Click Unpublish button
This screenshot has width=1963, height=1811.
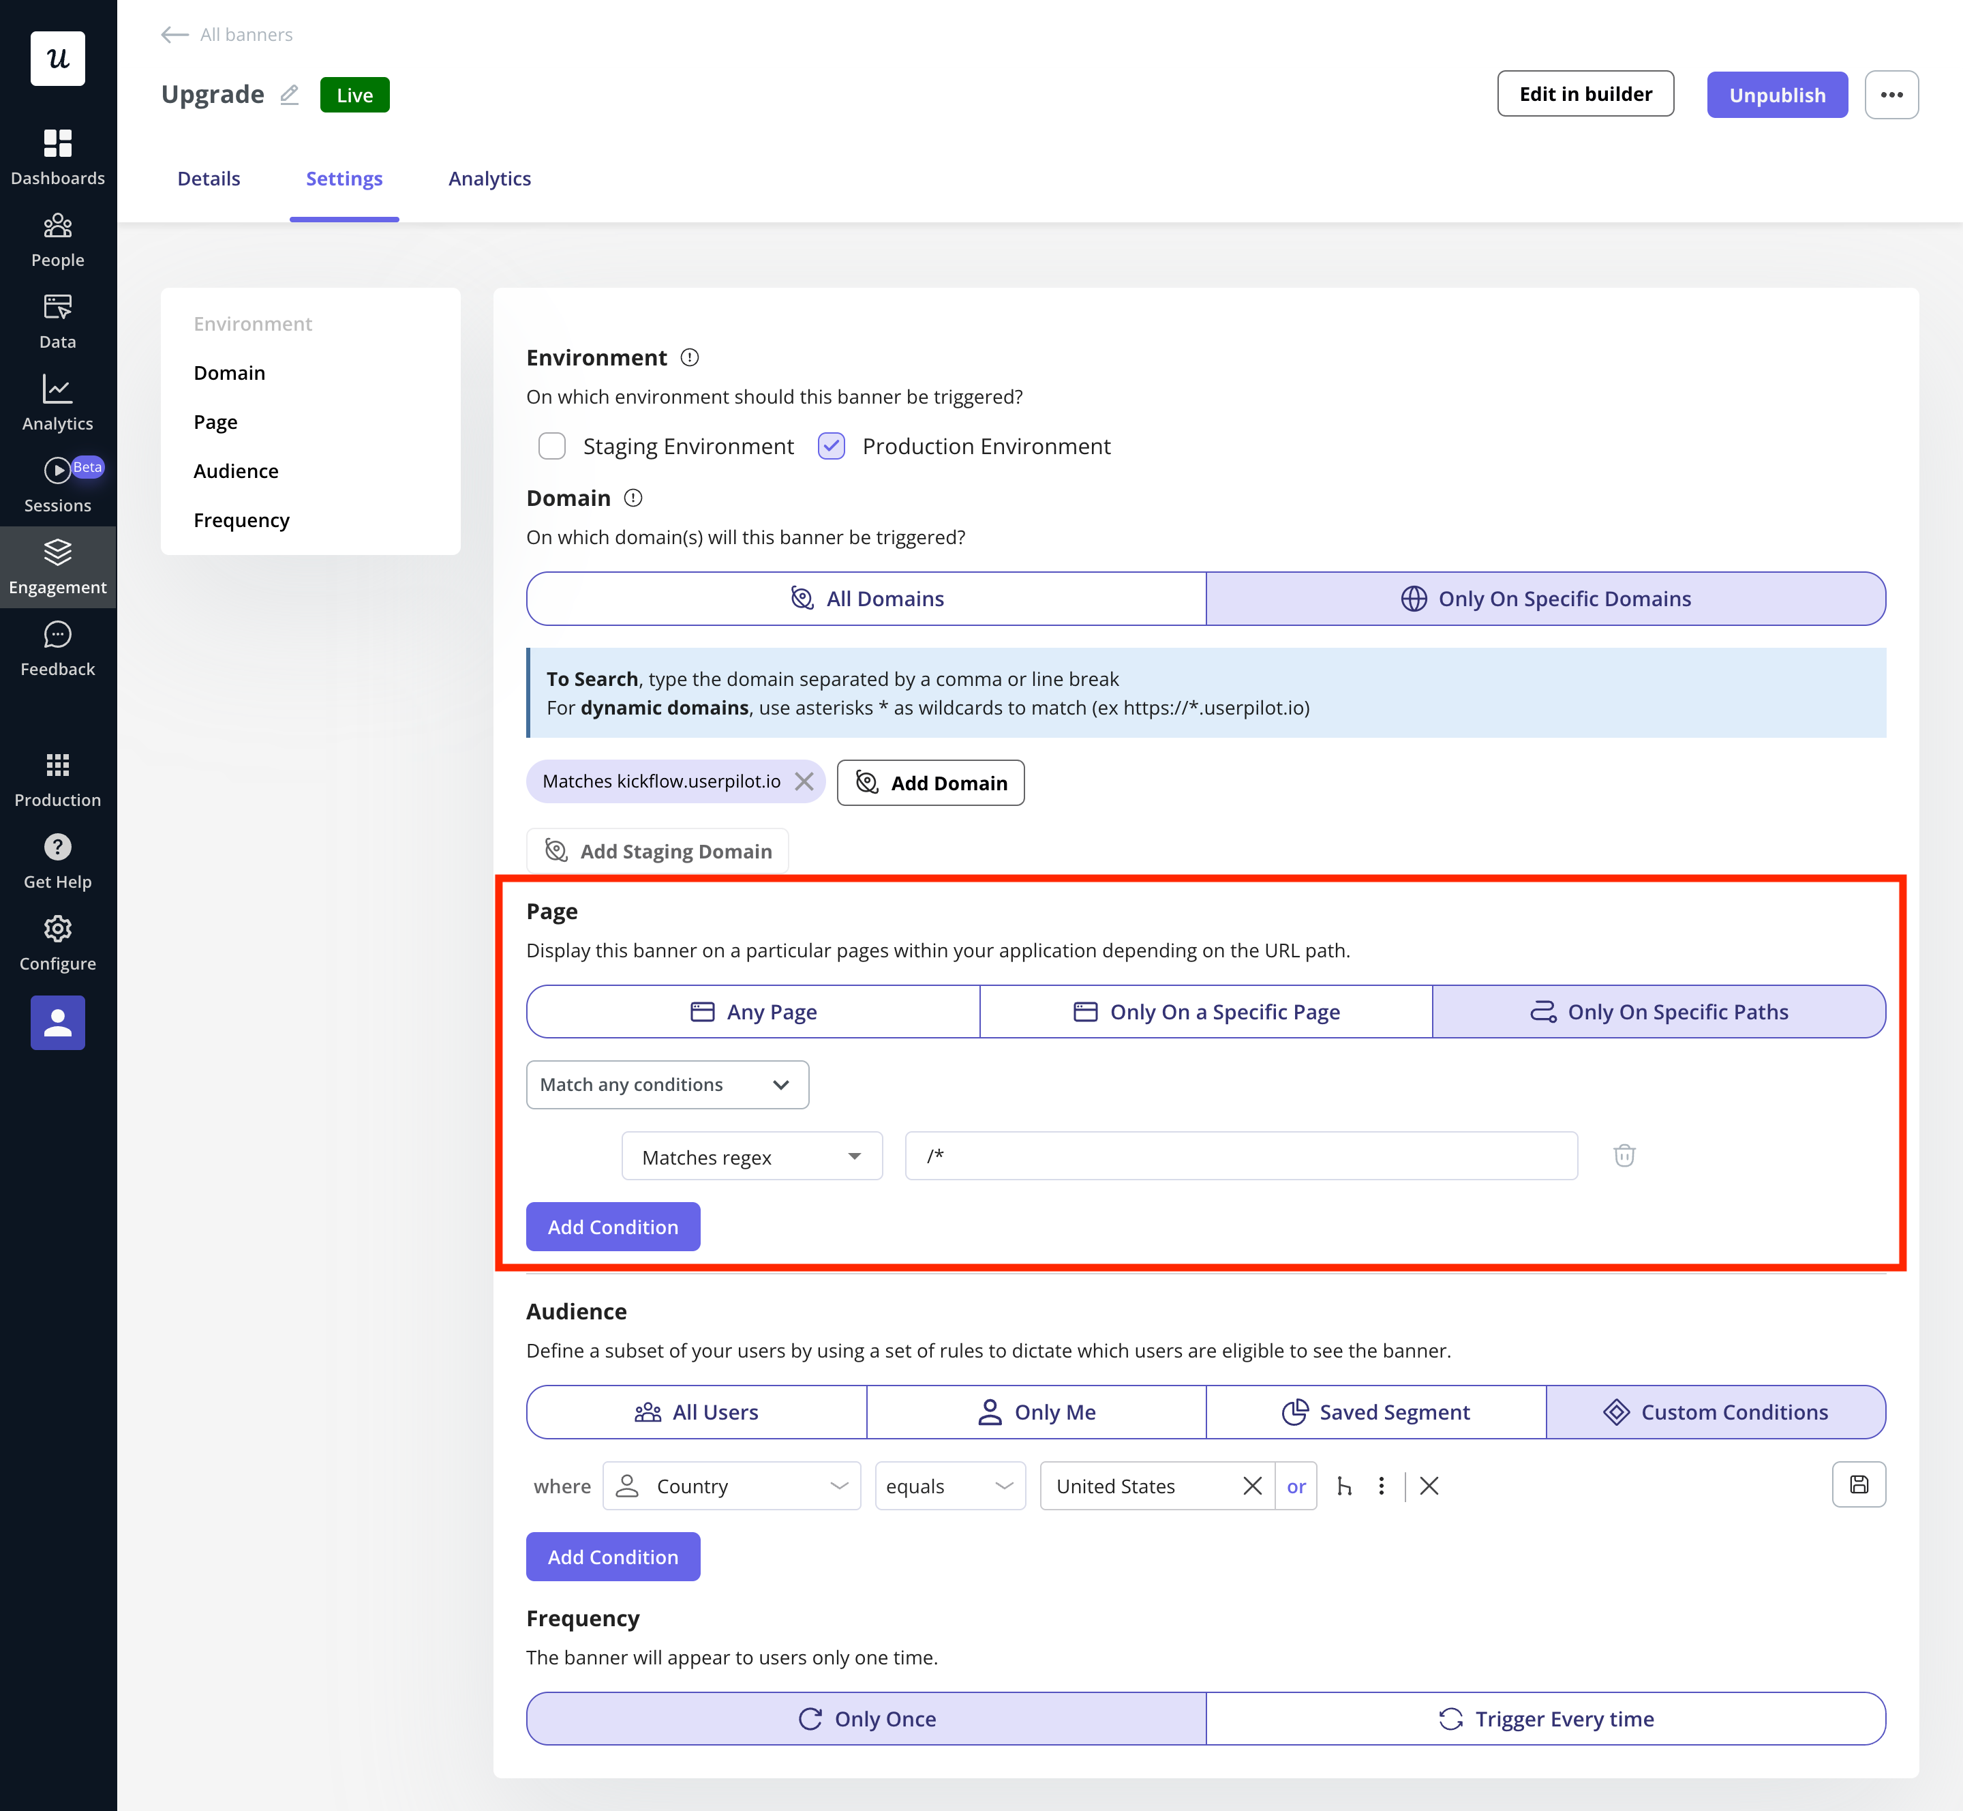(x=1777, y=95)
